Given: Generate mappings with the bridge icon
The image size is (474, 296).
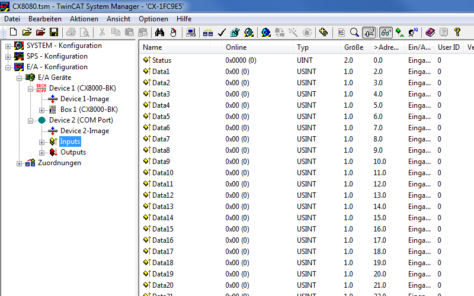Looking at the screenshot, I should pos(208,32).
